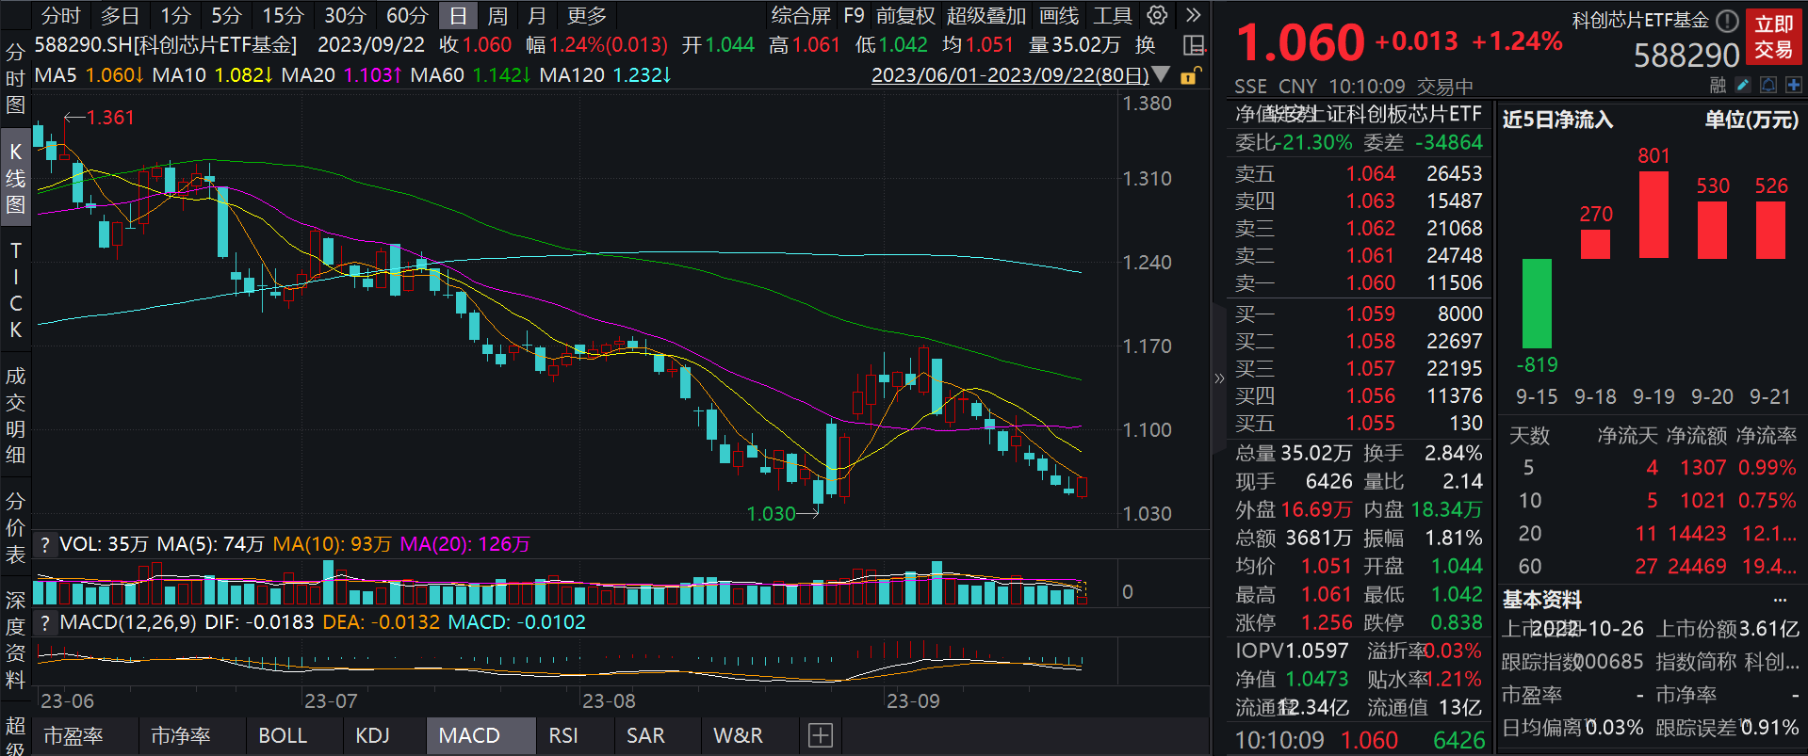Image resolution: width=1808 pixels, height=756 pixels.
Task: Click the date range 2023/06/01-2023/09/22 link
Action: [x=1010, y=75]
